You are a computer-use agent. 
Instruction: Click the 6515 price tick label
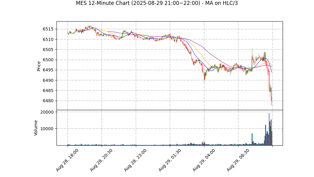pos(48,29)
